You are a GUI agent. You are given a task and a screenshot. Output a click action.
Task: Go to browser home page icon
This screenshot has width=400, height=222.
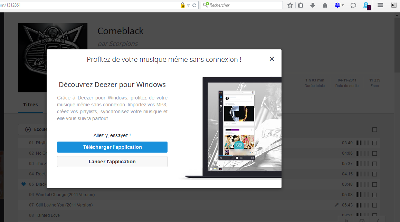tap(325, 5)
